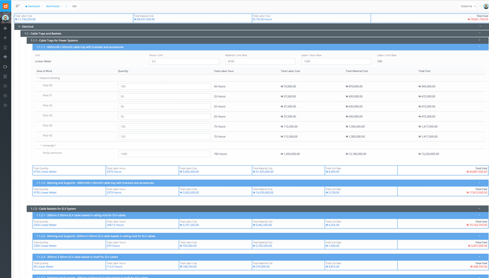Open the tools sidebar icon
The height and width of the screenshot is (278, 489).
pos(5,38)
